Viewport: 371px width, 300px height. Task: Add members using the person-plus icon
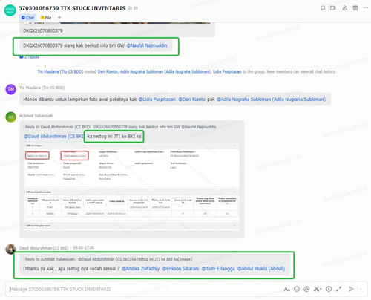click(x=344, y=8)
